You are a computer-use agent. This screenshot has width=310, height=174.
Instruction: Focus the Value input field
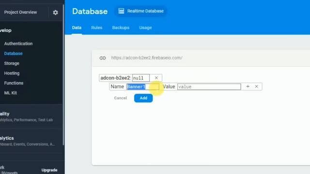[x=209, y=87]
